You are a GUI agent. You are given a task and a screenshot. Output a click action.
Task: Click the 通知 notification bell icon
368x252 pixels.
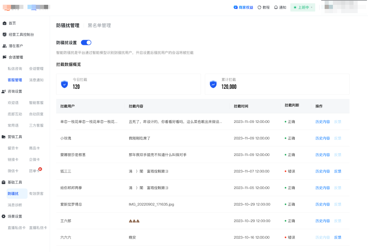tap(275, 7)
